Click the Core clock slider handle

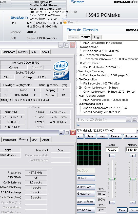[112, 179]
